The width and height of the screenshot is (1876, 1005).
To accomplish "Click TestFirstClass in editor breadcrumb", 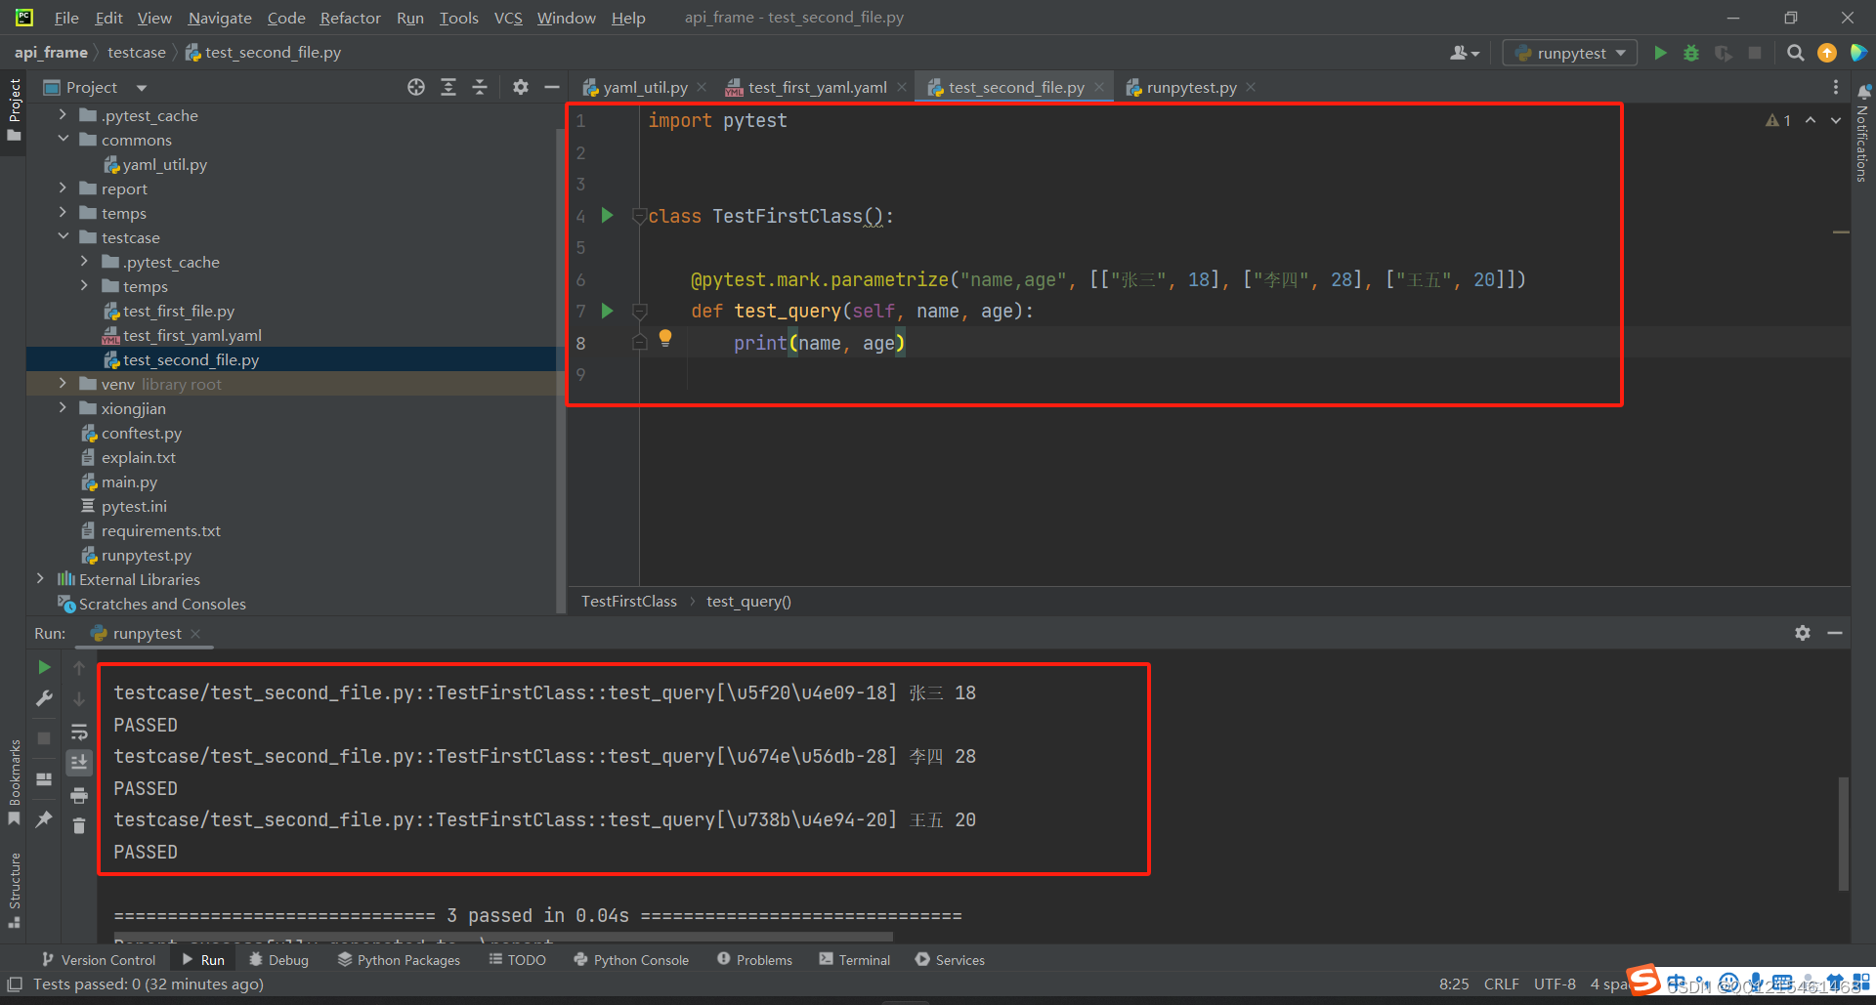I will pyautogui.click(x=629, y=602).
